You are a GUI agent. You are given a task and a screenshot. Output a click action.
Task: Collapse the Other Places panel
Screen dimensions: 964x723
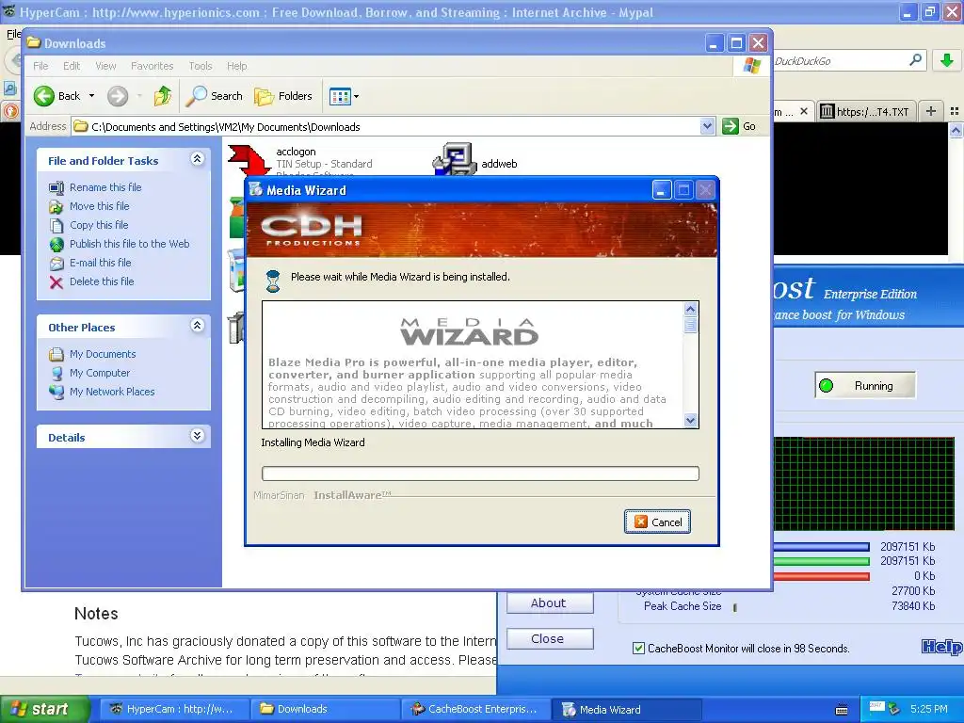tap(197, 326)
